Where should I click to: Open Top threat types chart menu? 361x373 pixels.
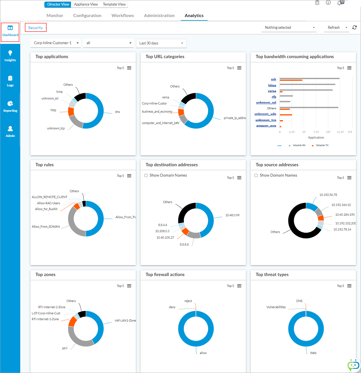coord(349,286)
